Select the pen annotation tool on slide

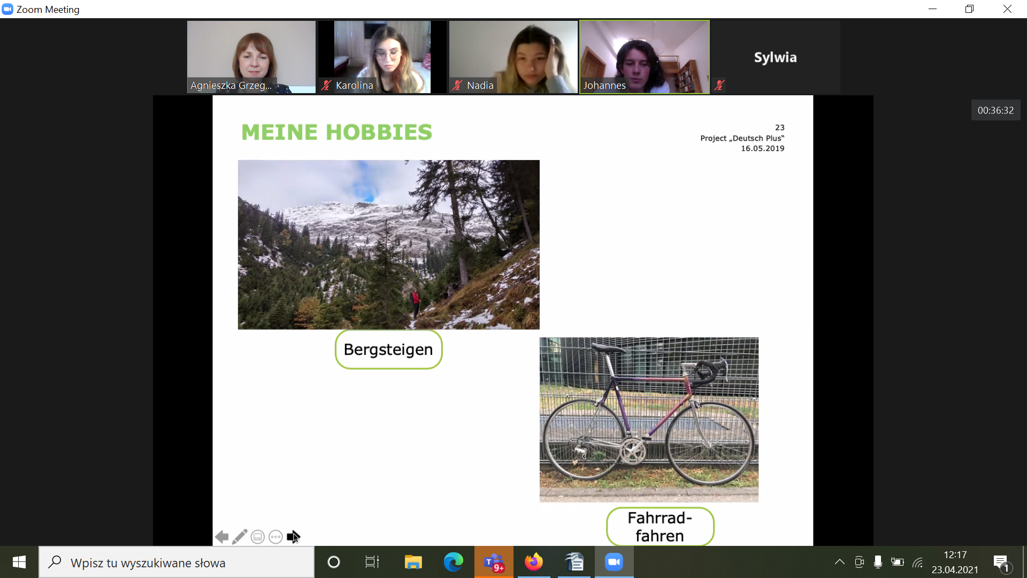pyautogui.click(x=240, y=536)
